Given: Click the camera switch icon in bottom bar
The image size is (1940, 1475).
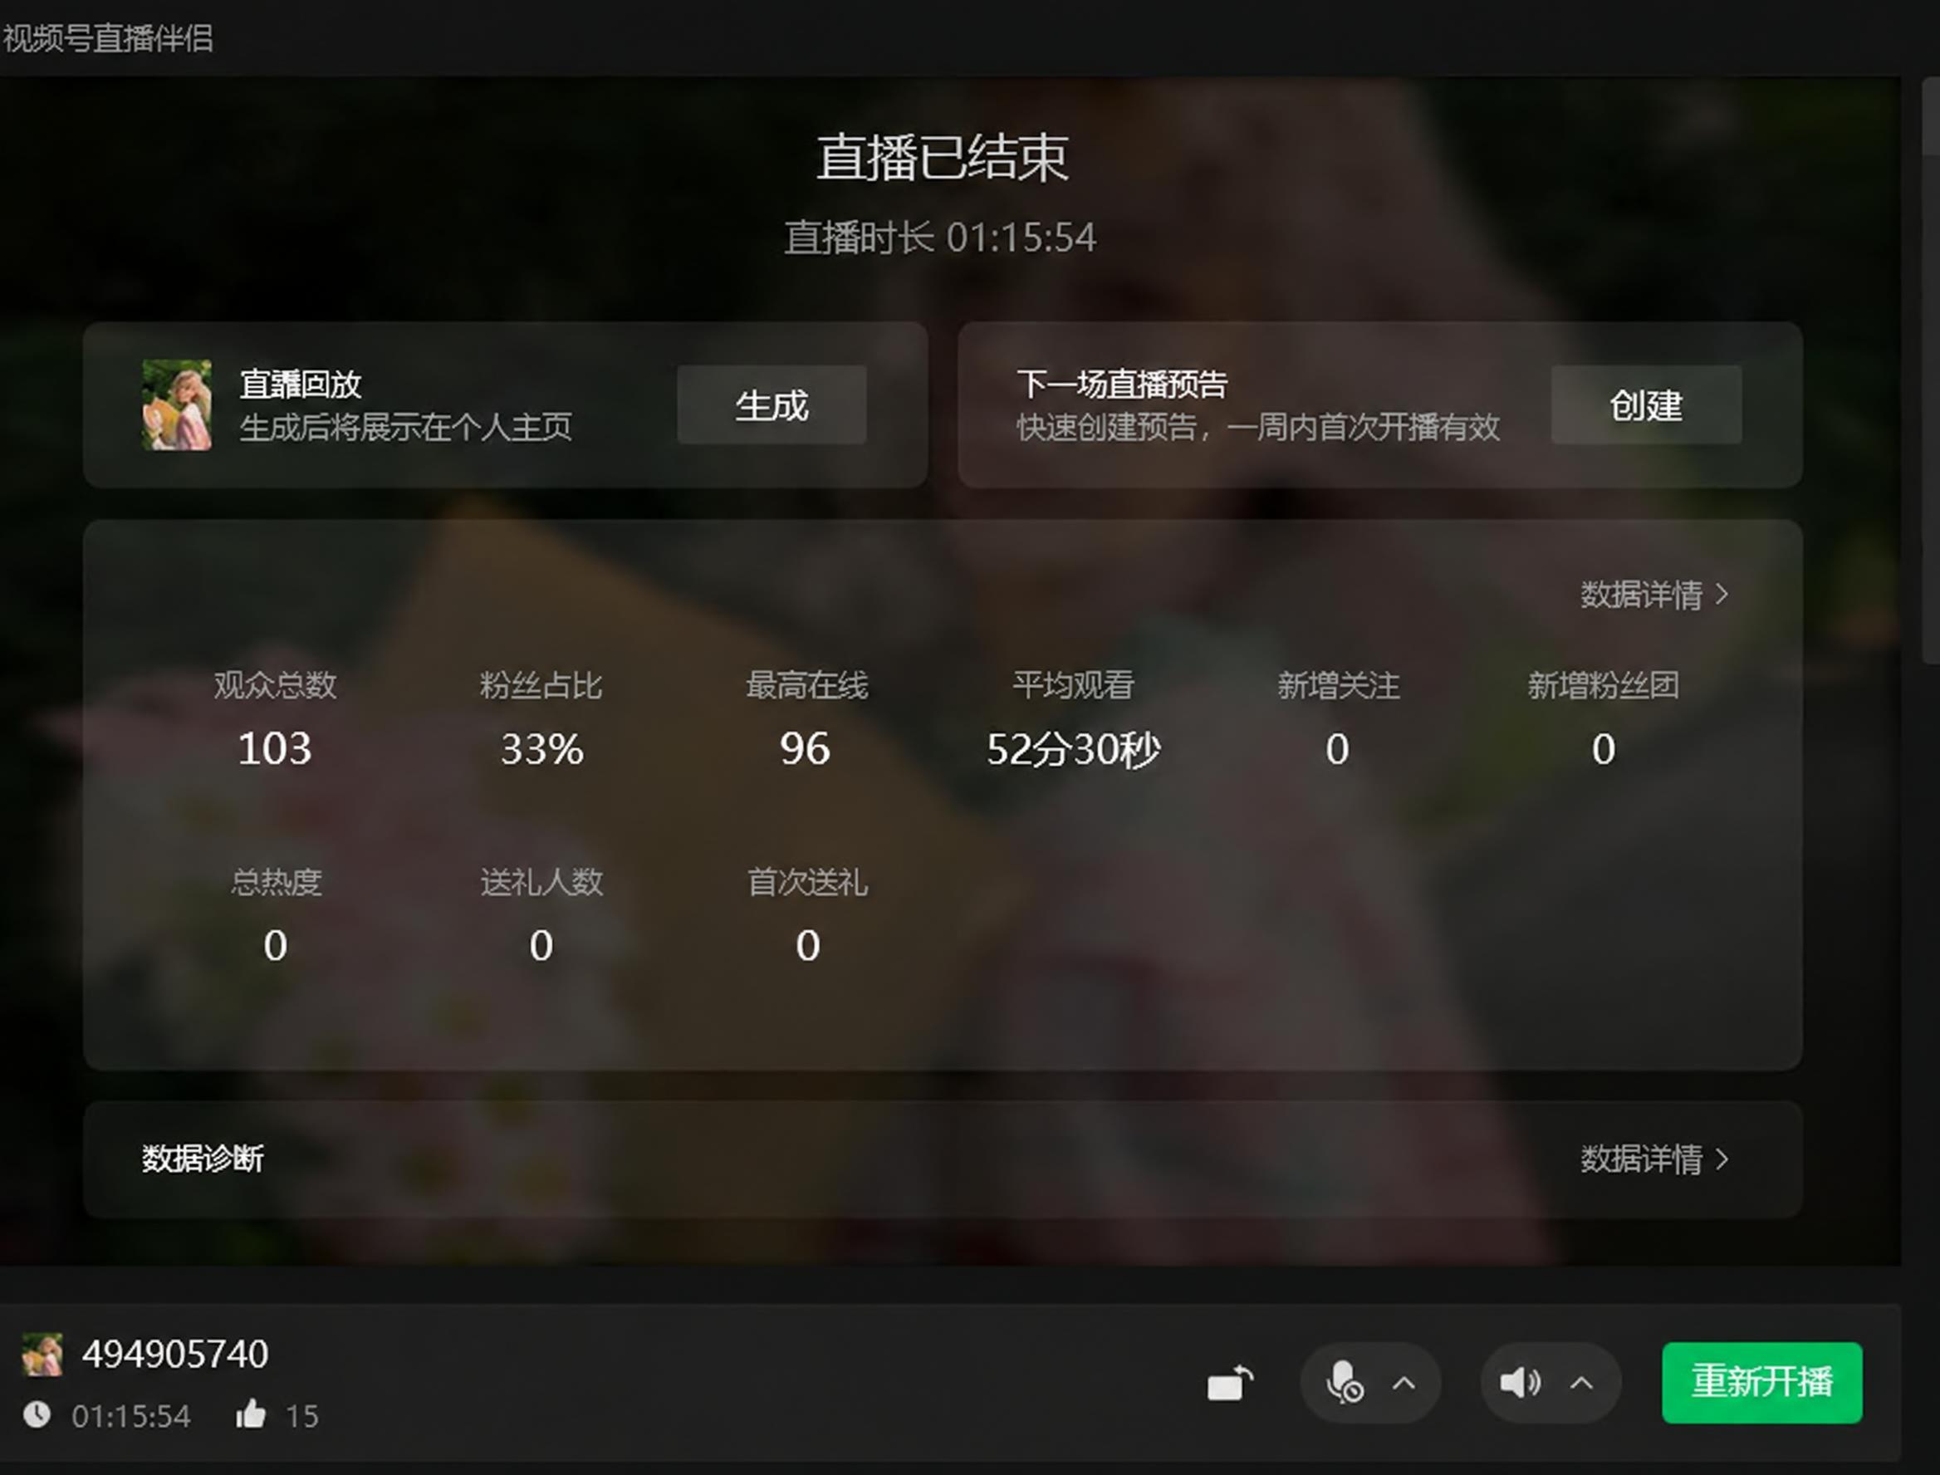Looking at the screenshot, I should click(x=1231, y=1384).
